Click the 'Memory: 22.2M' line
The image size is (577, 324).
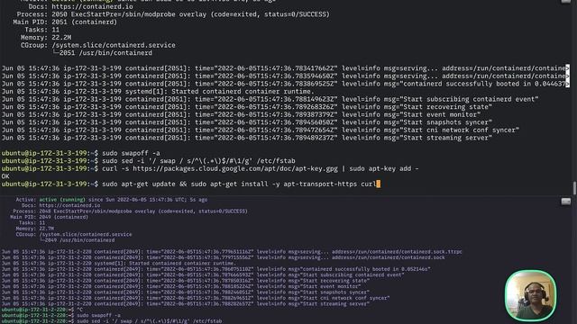pyautogui.click(x=46, y=38)
